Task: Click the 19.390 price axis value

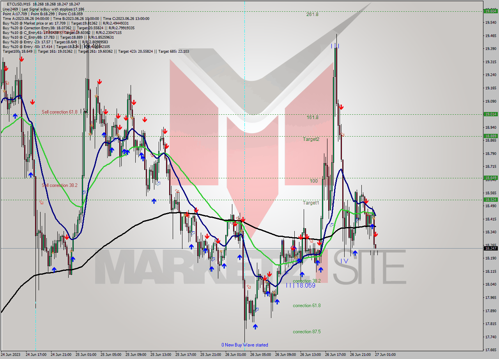Action: click(490, 49)
